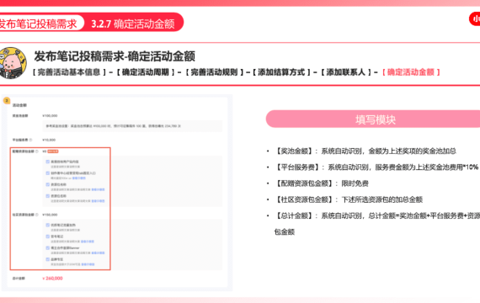Go to step 添加联系人
Screen dimensions: 480x303
[x=345, y=72]
